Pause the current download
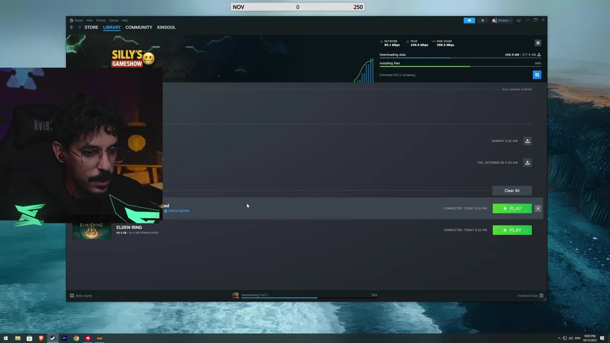This screenshot has width=610, height=343. (x=537, y=75)
